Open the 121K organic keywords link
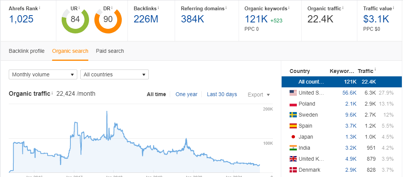Viewport: 403px width, 177px height. tap(256, 19)
